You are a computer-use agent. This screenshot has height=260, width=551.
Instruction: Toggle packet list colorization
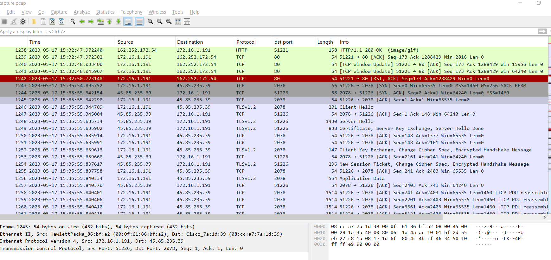(x=139, y=22)
